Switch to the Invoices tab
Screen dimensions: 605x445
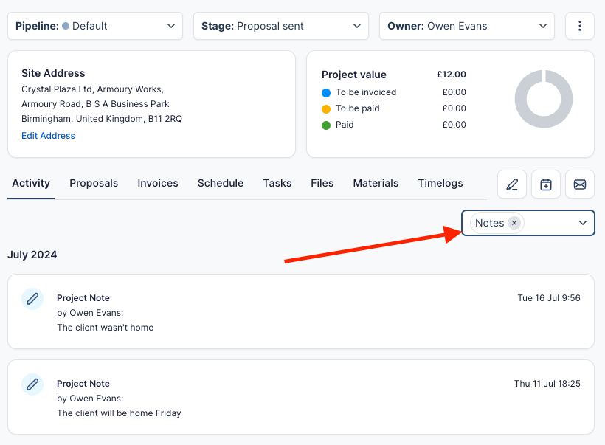[x=158, y=183]
